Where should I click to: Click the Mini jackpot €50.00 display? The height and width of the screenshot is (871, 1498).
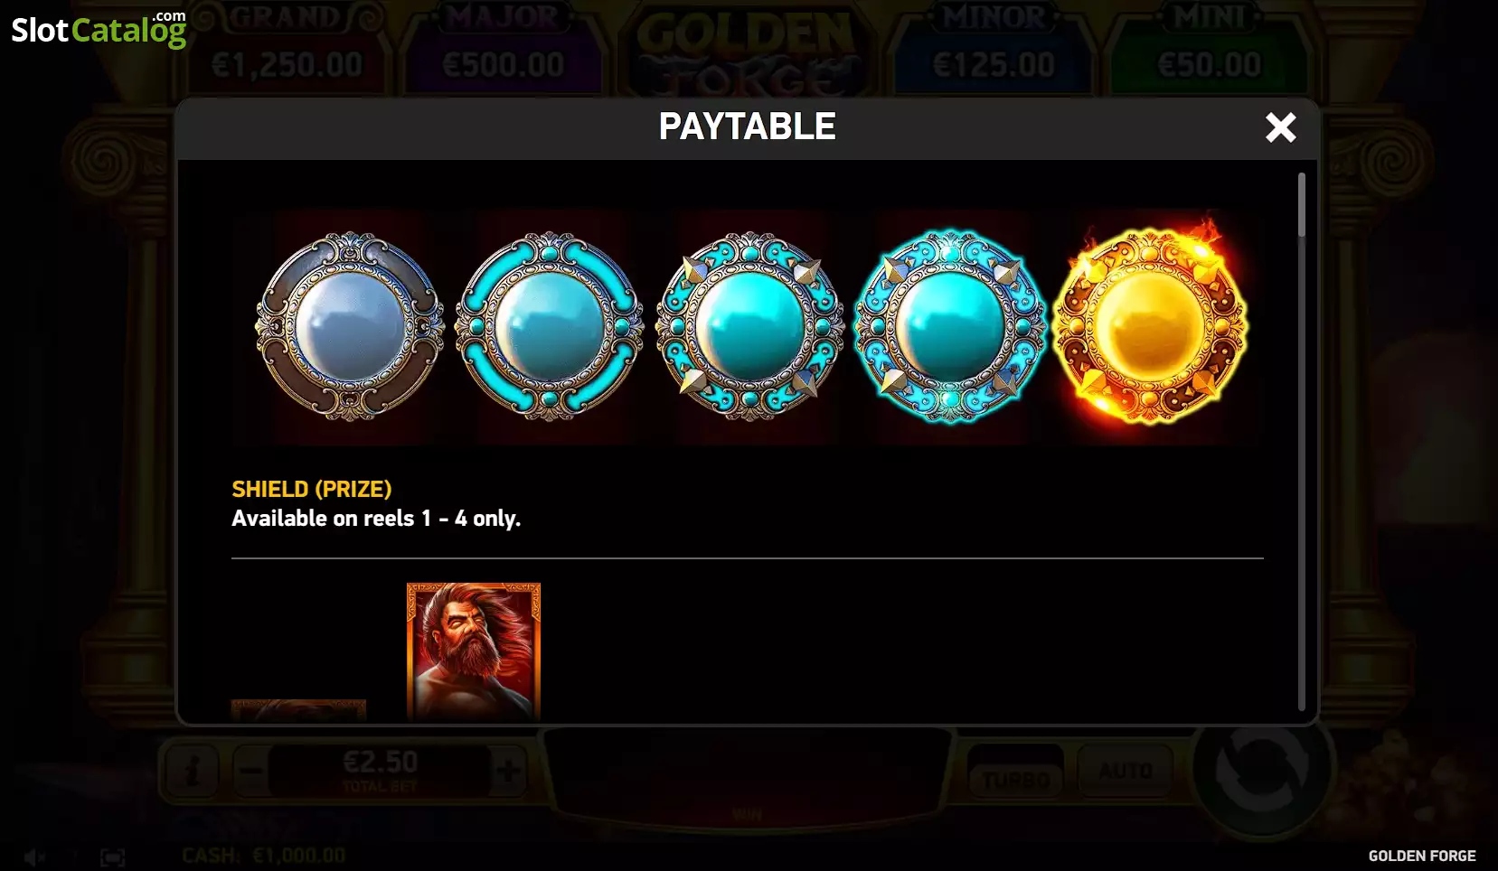pyautogui.click(x=1210, y=50)
